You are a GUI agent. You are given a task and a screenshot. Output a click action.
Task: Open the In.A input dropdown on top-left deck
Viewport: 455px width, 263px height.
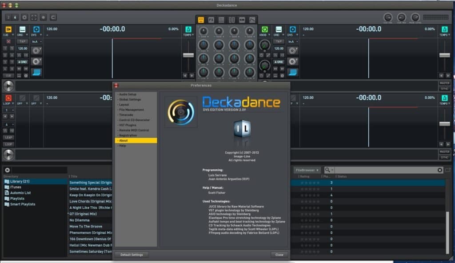pos(36,41)
